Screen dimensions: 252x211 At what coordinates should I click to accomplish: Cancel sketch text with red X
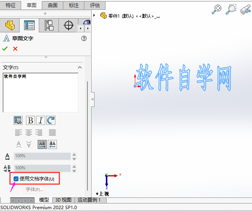click(x=15, y=49)
